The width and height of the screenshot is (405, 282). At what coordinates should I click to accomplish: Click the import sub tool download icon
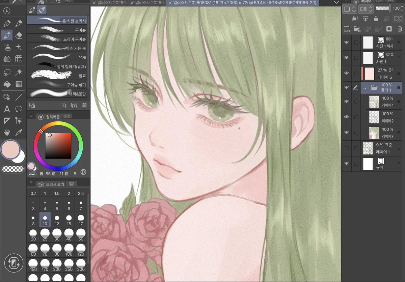point(63,105)
